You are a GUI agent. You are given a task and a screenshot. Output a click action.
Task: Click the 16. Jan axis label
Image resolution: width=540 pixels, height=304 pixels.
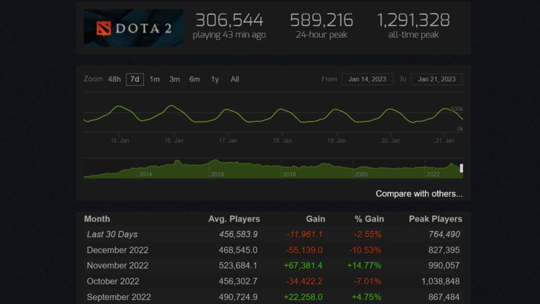point(174,141)
